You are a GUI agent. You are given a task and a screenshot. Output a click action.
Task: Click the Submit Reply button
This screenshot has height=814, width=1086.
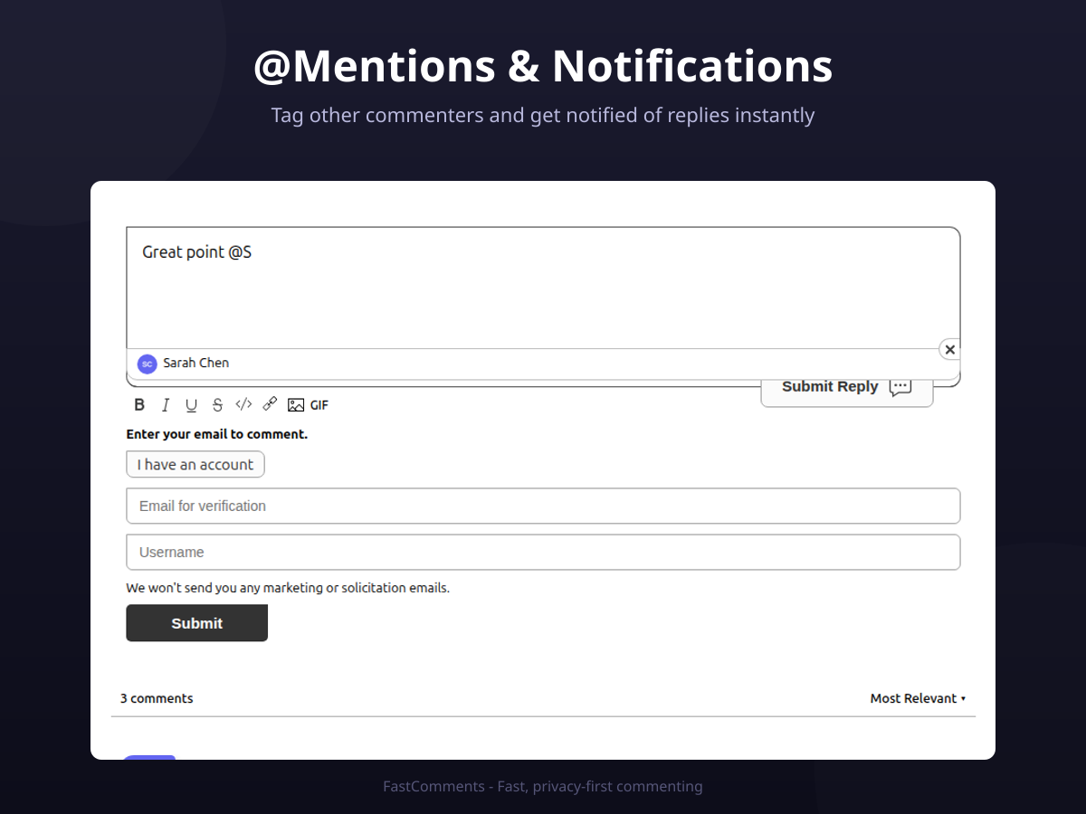pos(847,387)
